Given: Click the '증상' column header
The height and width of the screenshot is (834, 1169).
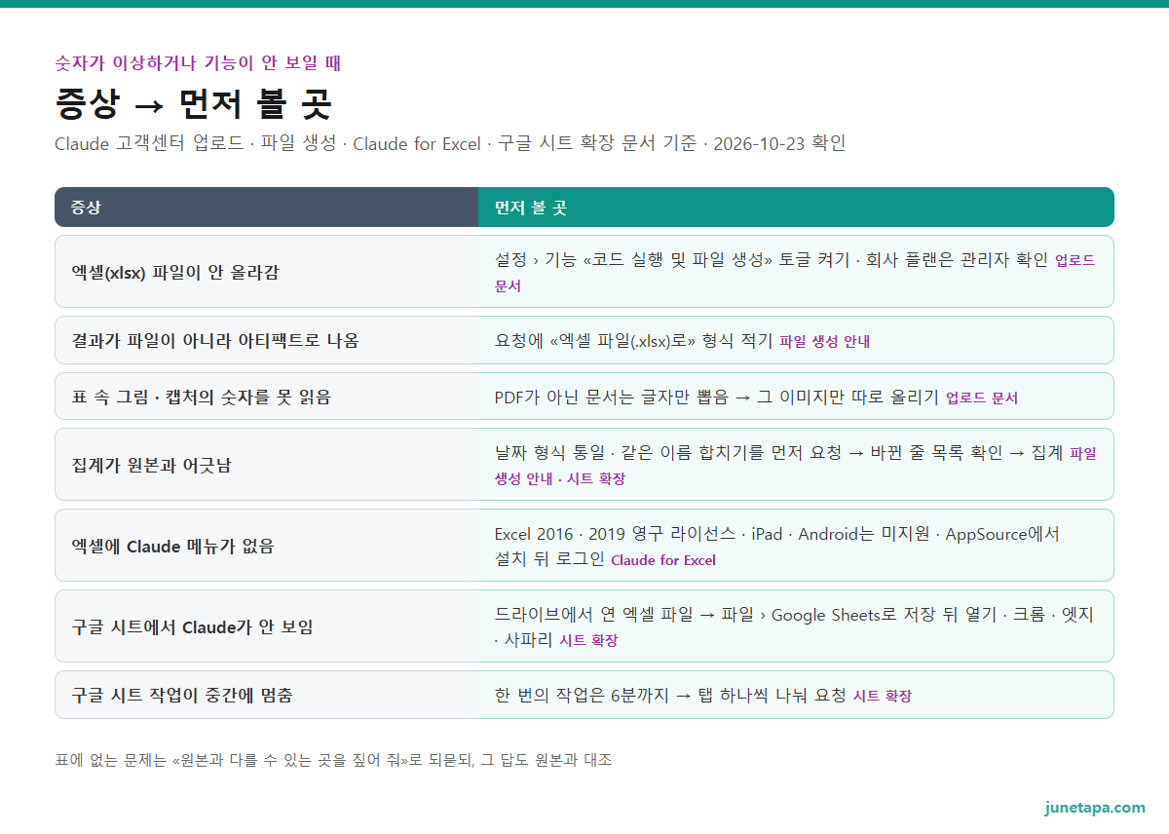Looking at the screenshot, I should (x=266, y=208).
